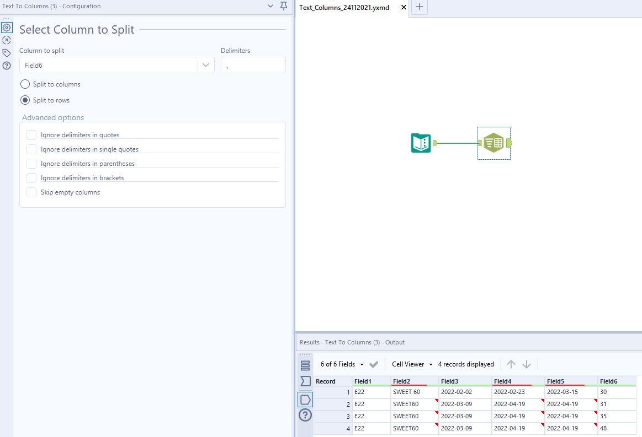Click the Data view icon in Results panel
The height and width of the screenshot is (437, 642).
pos(305,400)
